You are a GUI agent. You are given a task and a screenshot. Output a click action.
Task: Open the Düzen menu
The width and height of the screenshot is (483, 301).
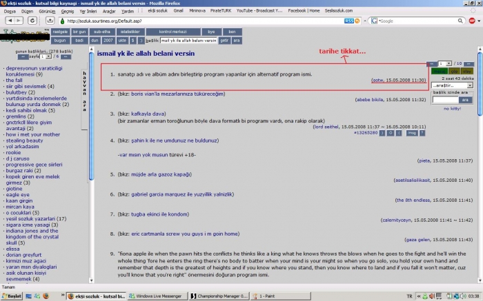(x=27, y=11)
